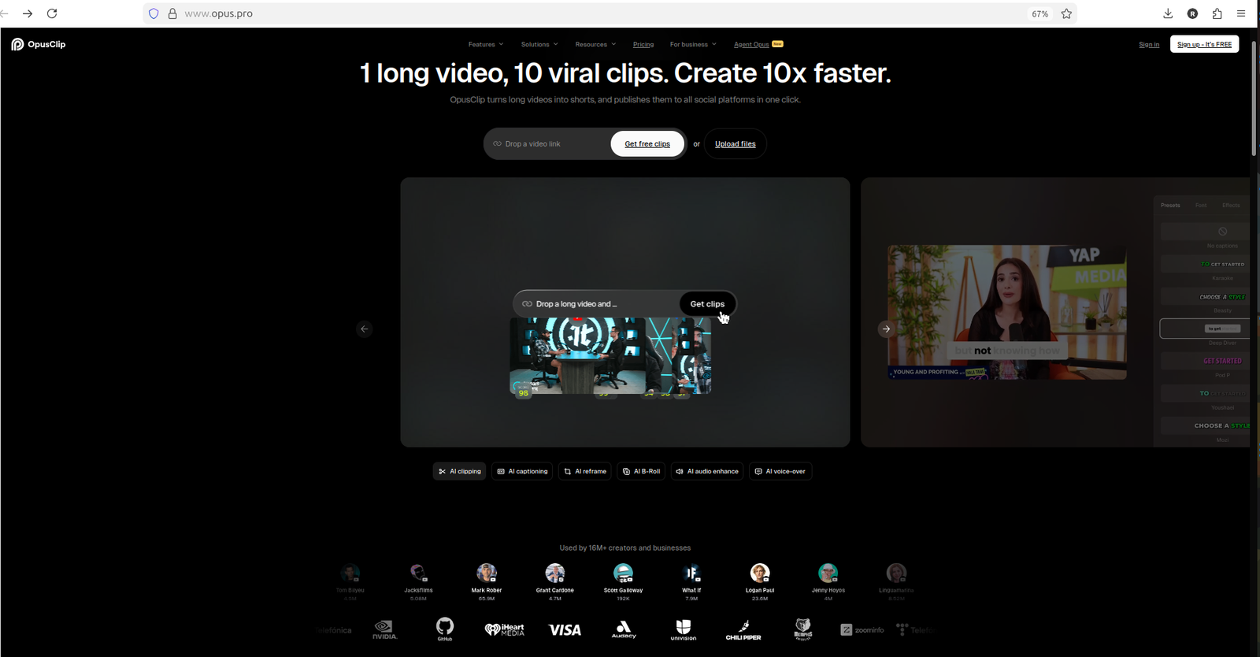Select the AI audio enhance tab

[707, 471]
